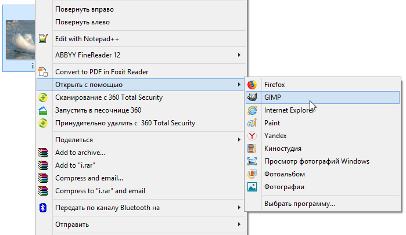This screenshot has height=235, width=406.
Task: Click the Internet Explorer icon
Action: [x=252, y=110]
